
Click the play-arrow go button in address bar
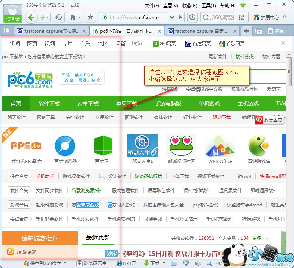[x=181, y=17]
